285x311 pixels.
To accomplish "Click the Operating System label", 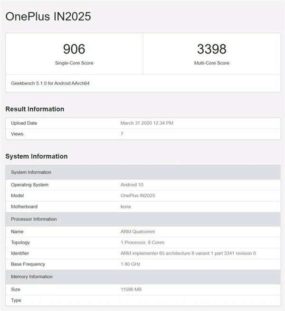I will tap(29, 185).
